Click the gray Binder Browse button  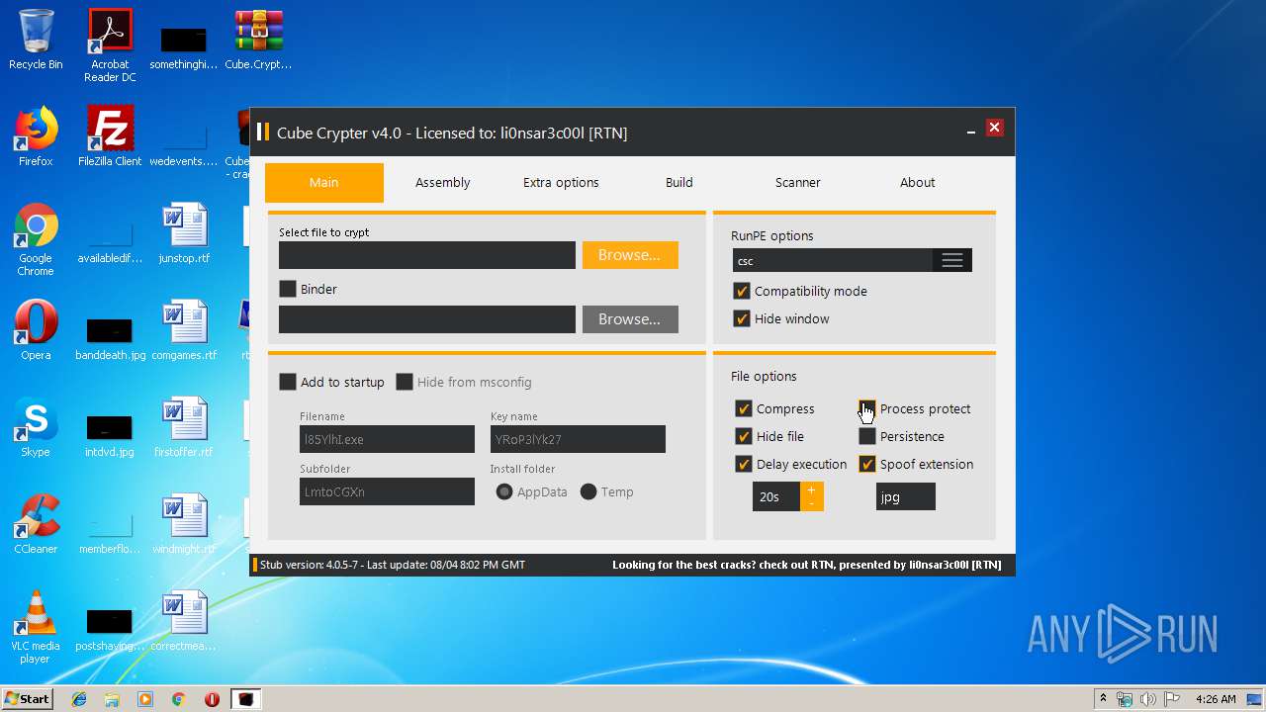click(x=630, y=319)
